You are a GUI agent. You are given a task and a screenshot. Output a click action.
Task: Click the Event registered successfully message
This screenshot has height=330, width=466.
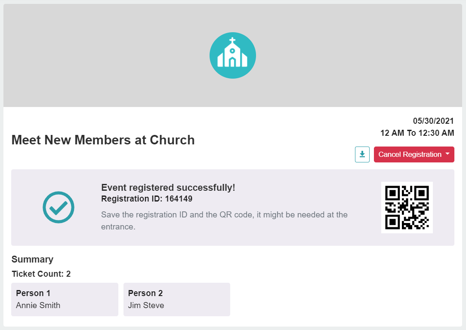click(168, 187)
